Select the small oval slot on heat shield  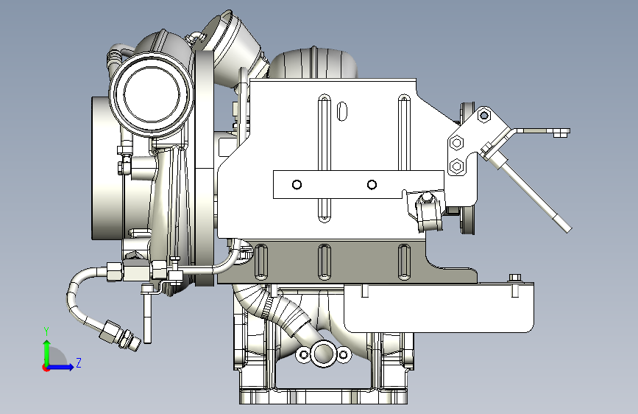(342, 111)
